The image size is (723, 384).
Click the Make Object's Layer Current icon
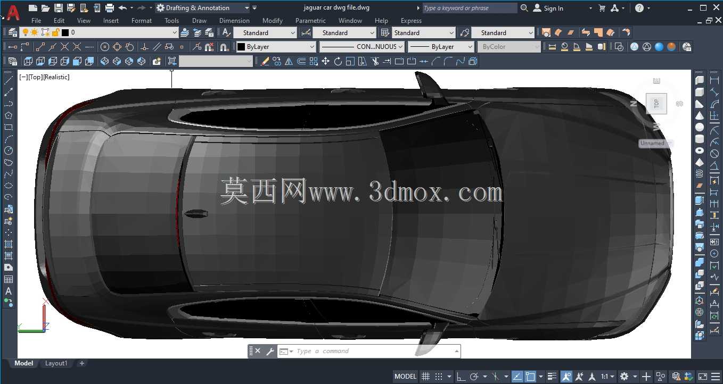tap(184, 32)
